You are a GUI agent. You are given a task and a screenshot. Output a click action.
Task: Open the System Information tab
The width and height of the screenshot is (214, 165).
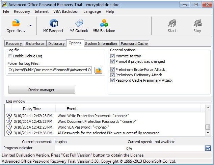[x=101, y=44]
